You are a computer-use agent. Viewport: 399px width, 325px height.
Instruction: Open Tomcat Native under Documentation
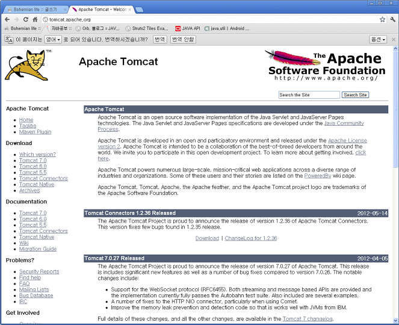click(37, 237)
